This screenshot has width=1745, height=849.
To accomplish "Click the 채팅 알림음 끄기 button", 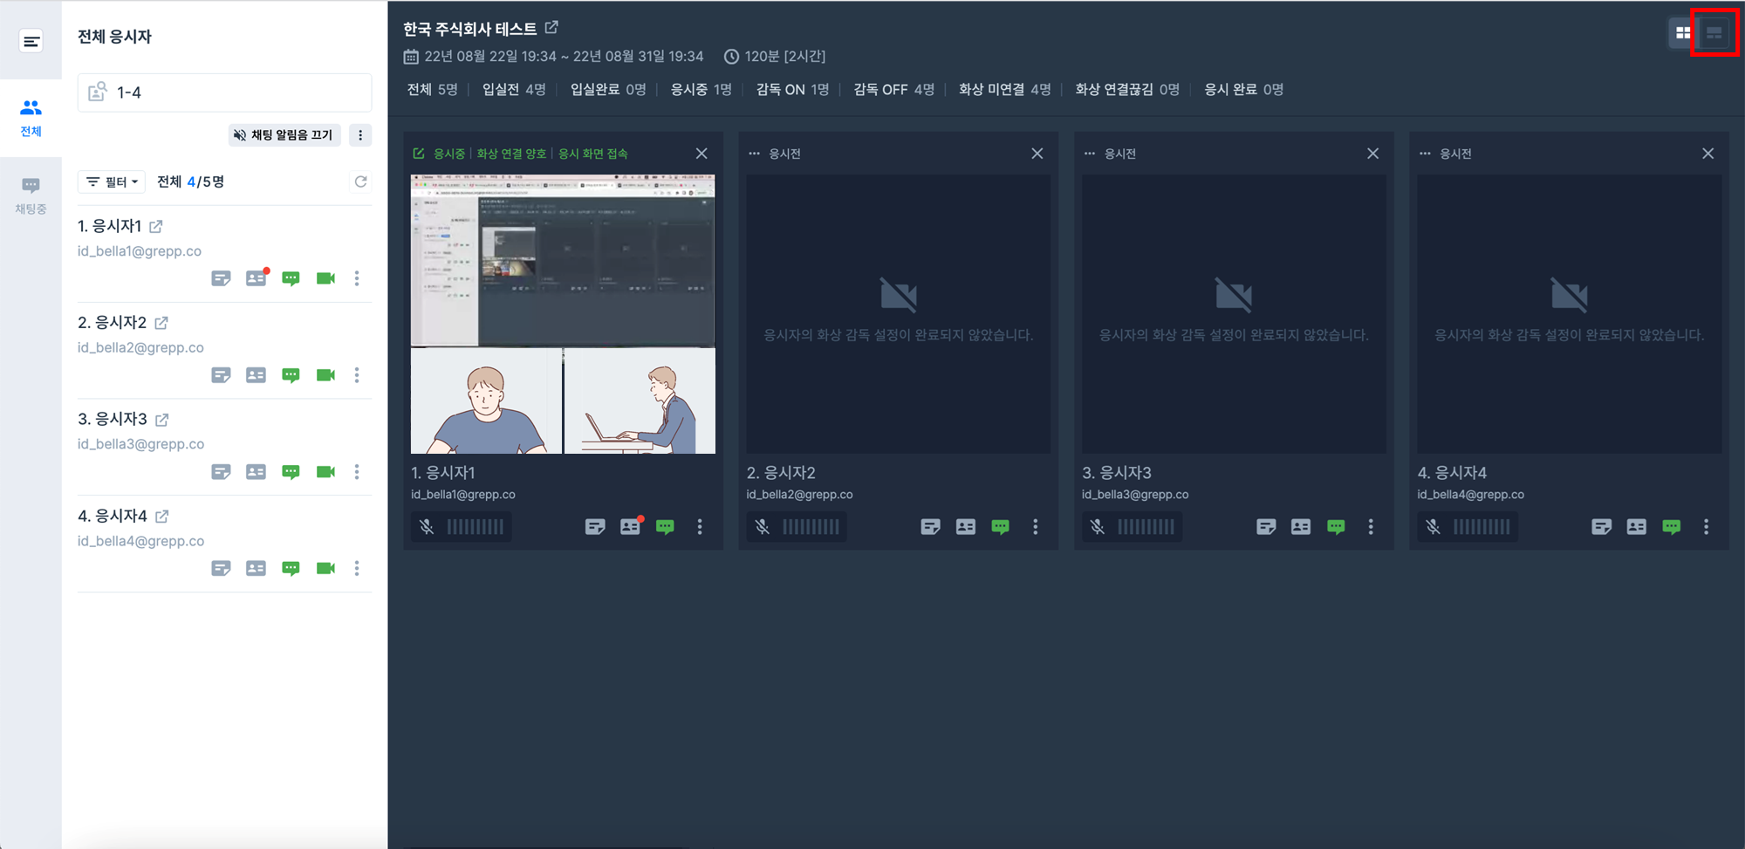I will [x=284, y=135].
